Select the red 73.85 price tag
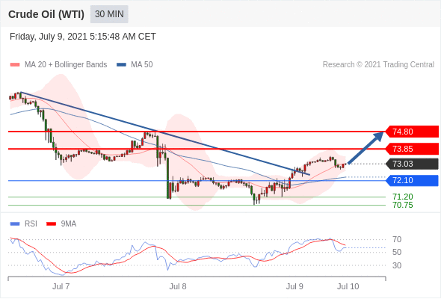Image resolution: width=441 pixels, height=299 pixels. (x=412, y=149)
